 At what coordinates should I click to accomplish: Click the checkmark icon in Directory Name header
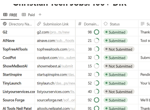[x=5, y=24]
